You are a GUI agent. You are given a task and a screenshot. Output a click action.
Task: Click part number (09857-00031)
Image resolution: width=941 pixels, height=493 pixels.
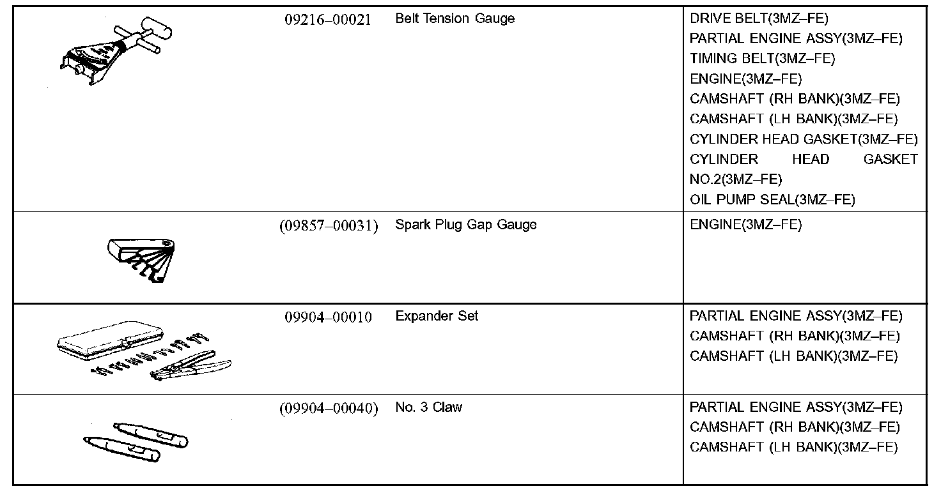[x=328, y=225]
